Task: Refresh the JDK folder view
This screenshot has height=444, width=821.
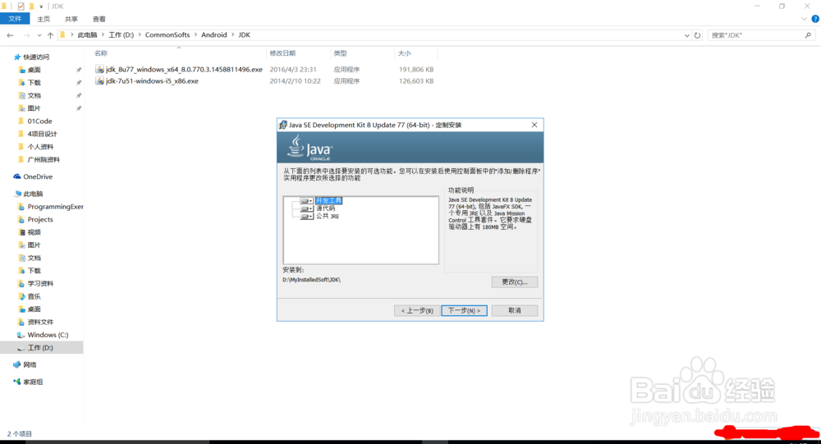Action: click(697, 35)
